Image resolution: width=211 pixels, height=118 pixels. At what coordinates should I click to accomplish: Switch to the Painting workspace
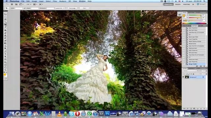187,4
